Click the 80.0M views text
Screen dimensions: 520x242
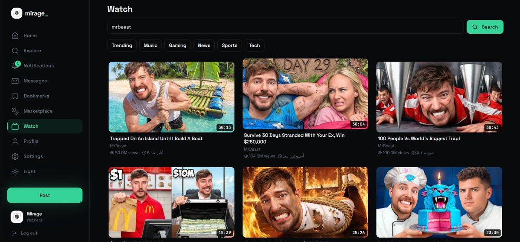tap(127, 153)
